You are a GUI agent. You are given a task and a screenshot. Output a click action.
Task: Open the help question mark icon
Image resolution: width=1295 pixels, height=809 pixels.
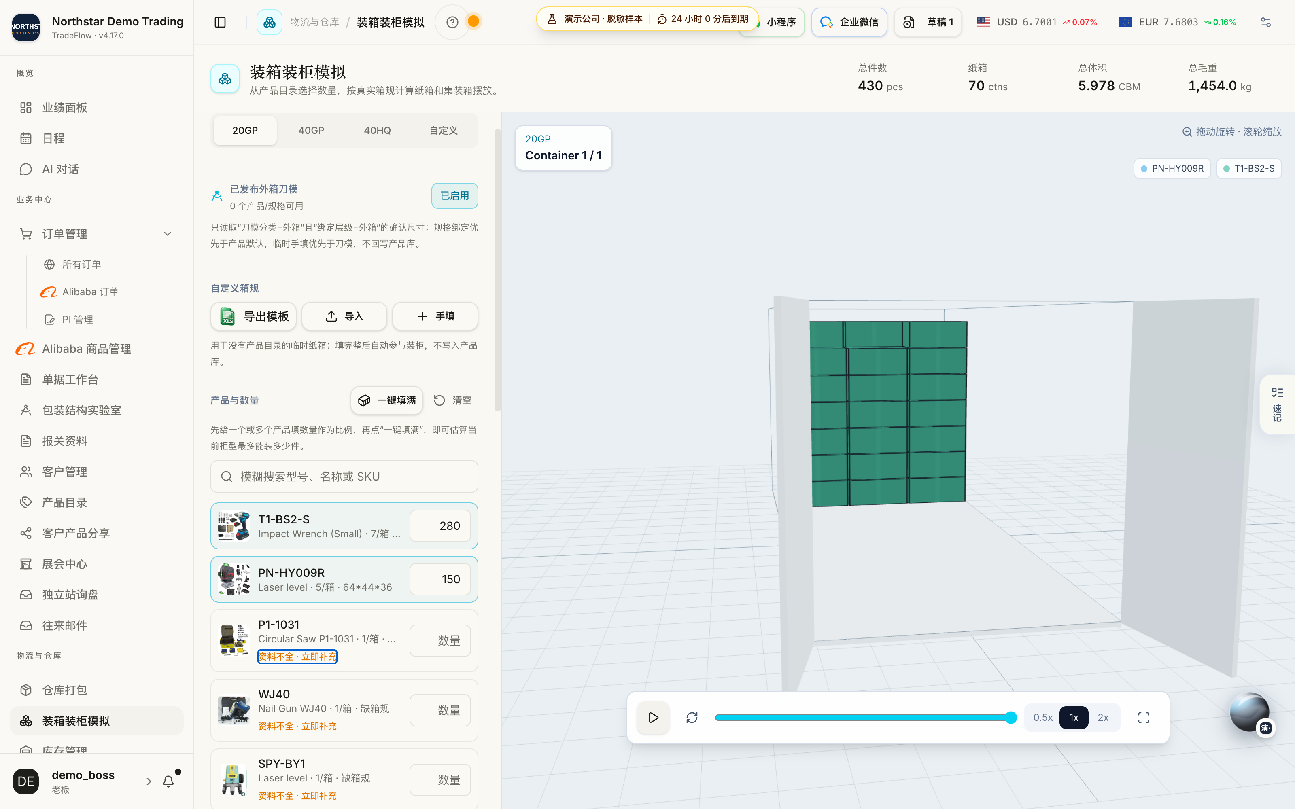[452, 22]
